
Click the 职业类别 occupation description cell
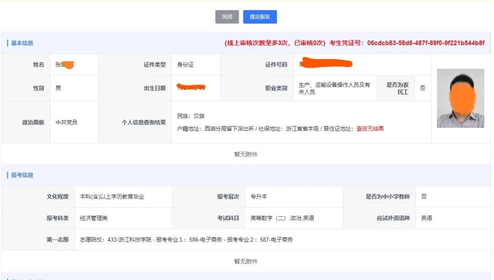[335, 88]
